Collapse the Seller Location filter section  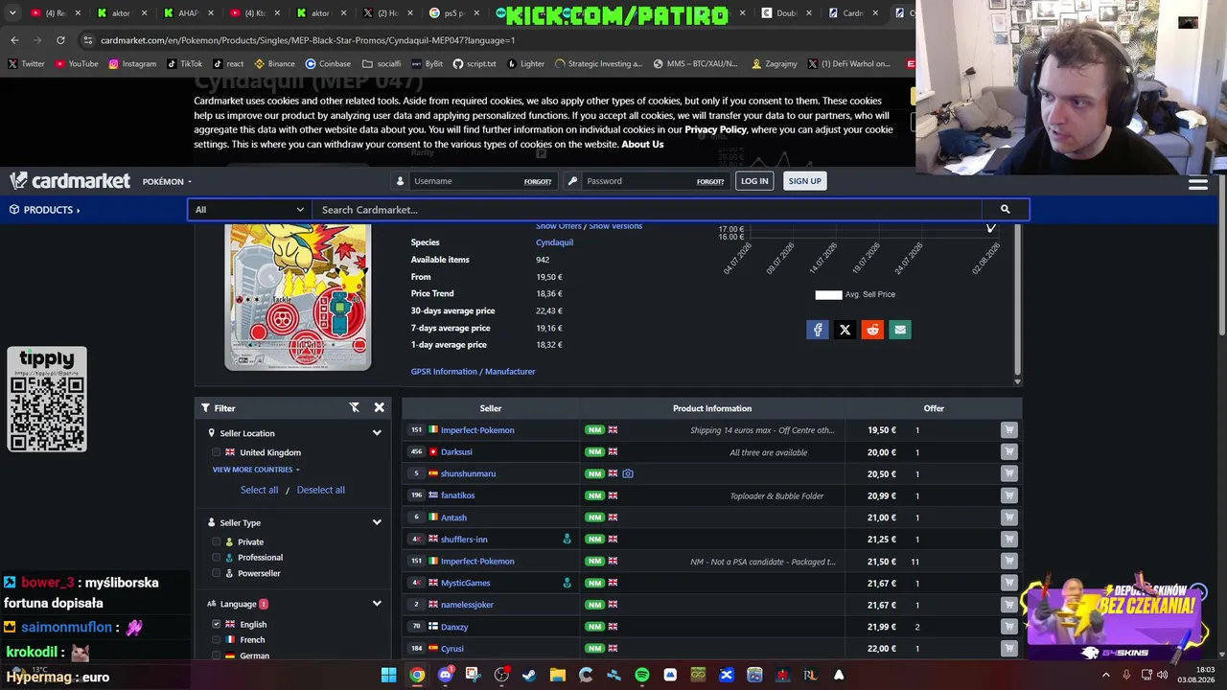pyautogui.click(x=377, y=433)
